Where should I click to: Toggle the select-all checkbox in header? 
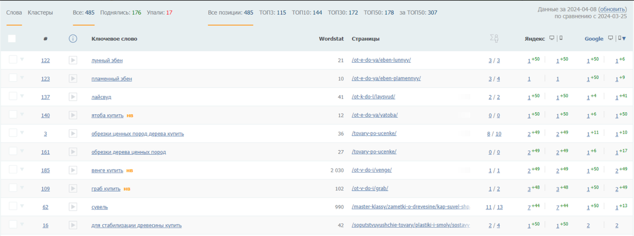click(x=12, y=38)
